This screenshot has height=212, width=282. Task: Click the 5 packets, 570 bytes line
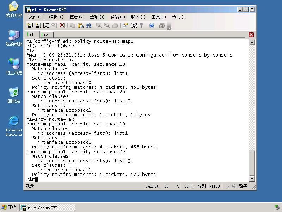94,175
